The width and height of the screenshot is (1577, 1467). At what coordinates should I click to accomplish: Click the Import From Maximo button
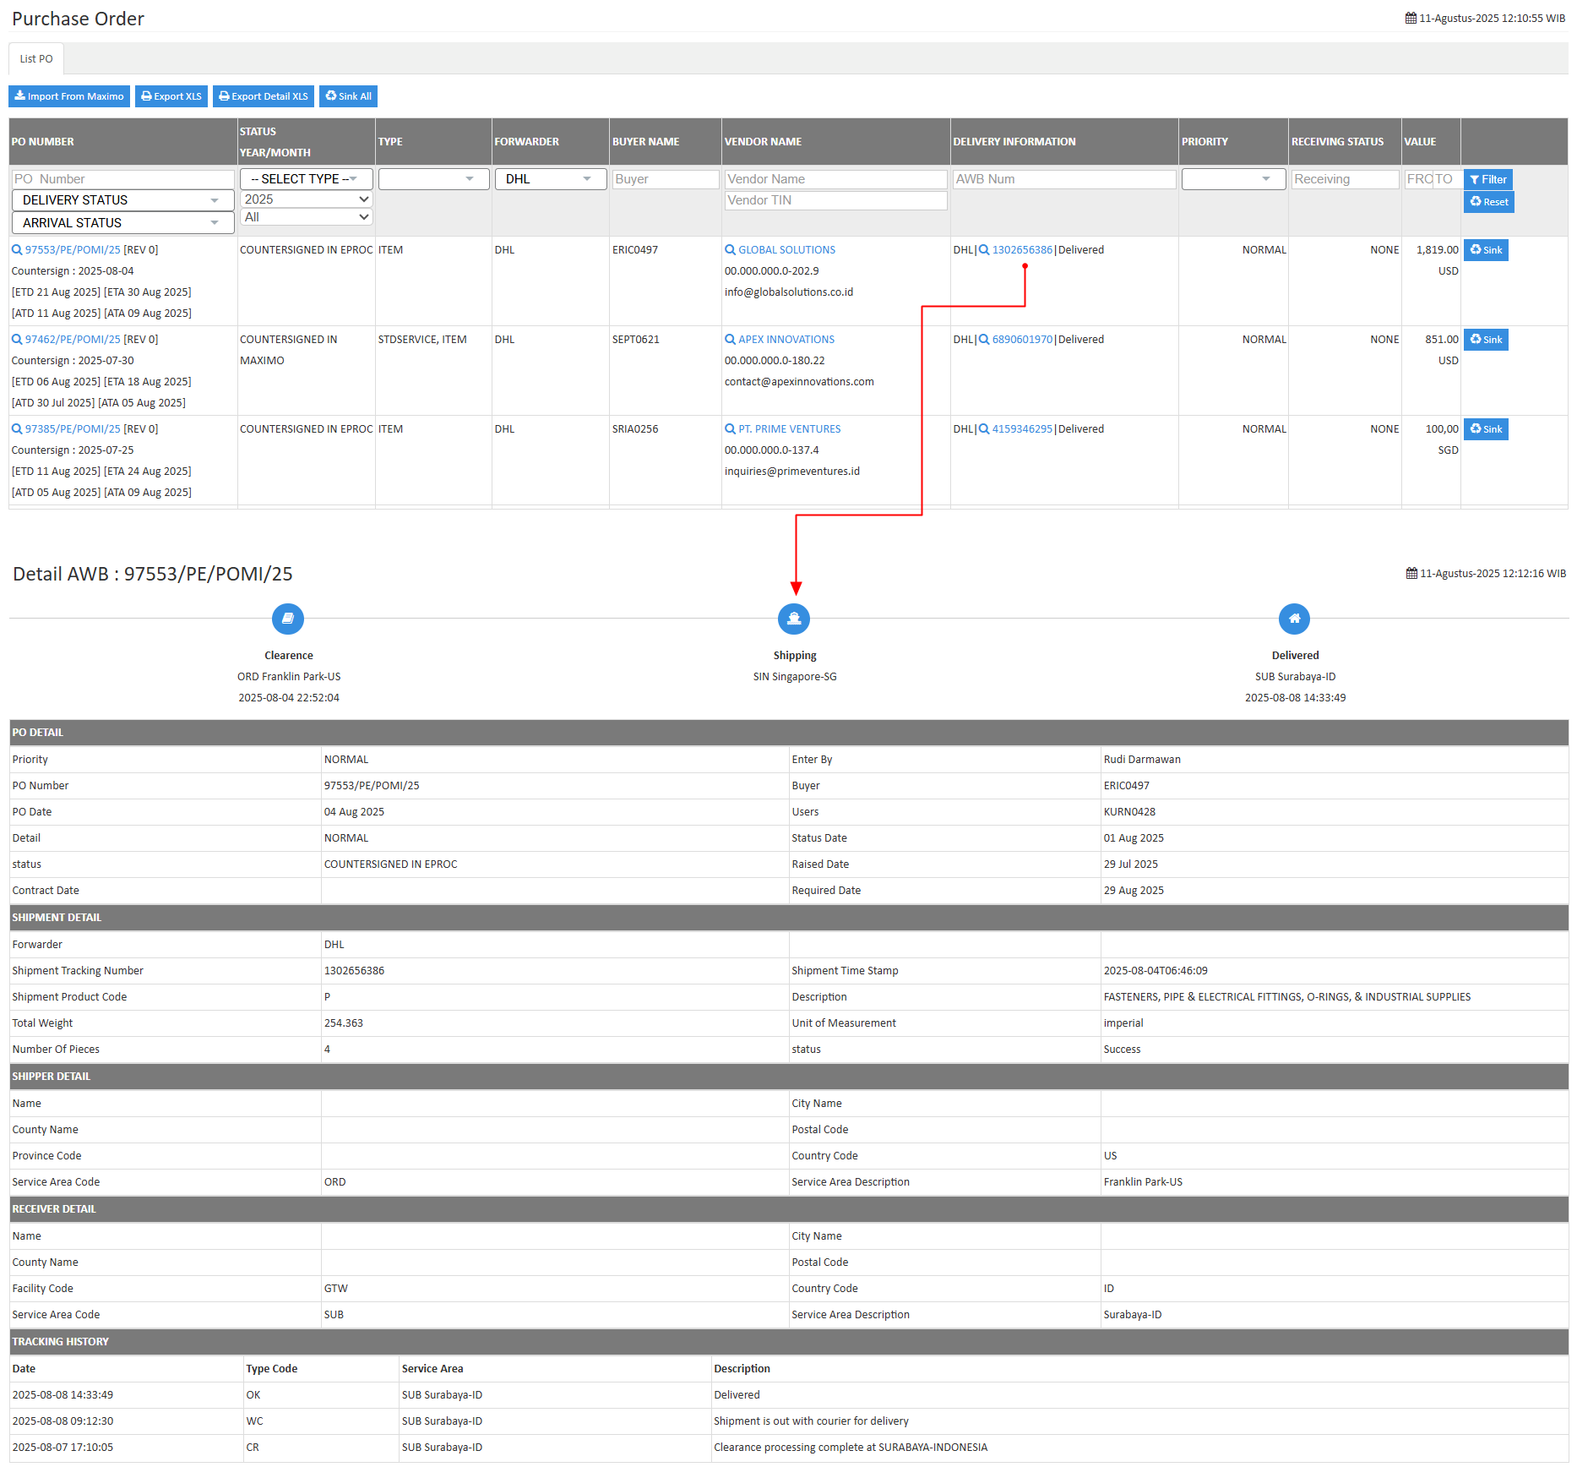tap(68, 95)
